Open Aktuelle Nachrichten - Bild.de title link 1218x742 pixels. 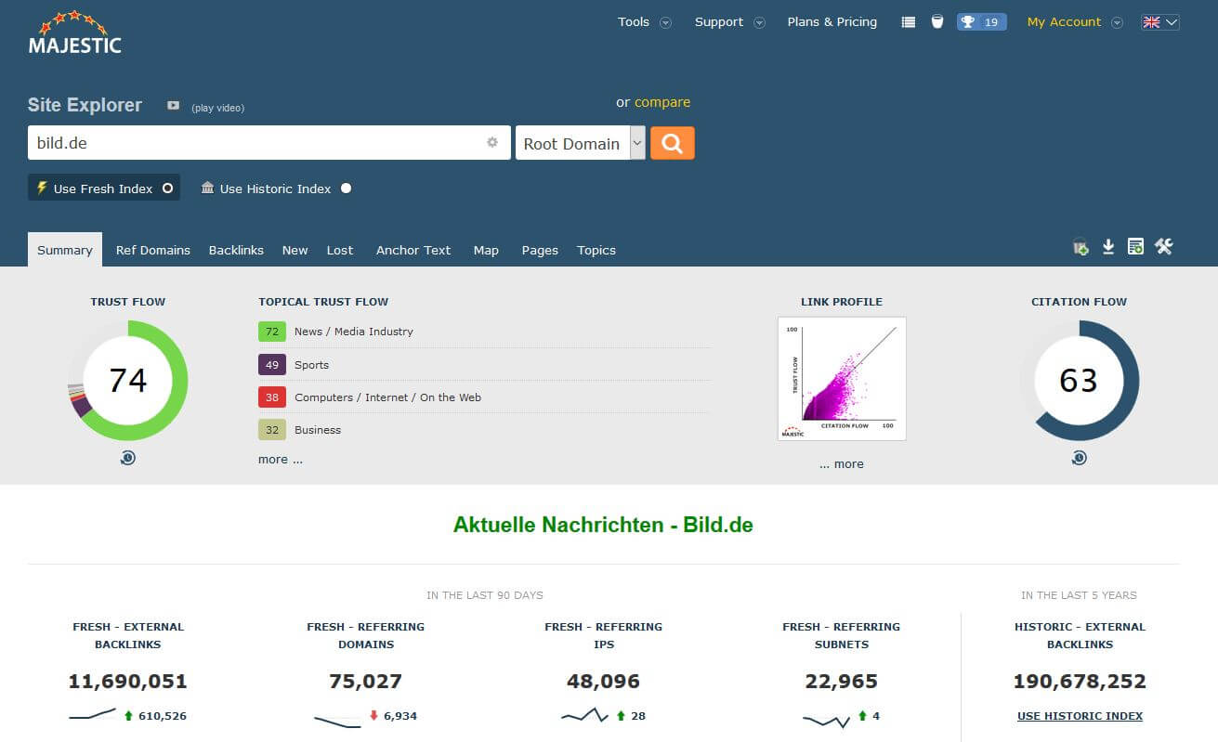(x=603, y=525)
